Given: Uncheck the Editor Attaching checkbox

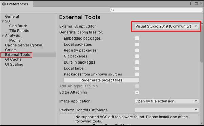Looking at the screenshot, I should 137,92.
